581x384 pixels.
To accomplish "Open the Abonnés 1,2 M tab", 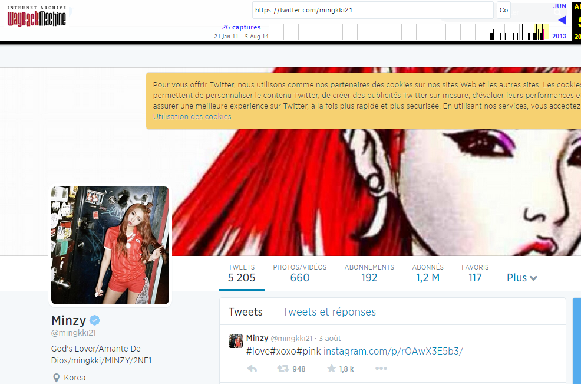I will coord(428,274).
